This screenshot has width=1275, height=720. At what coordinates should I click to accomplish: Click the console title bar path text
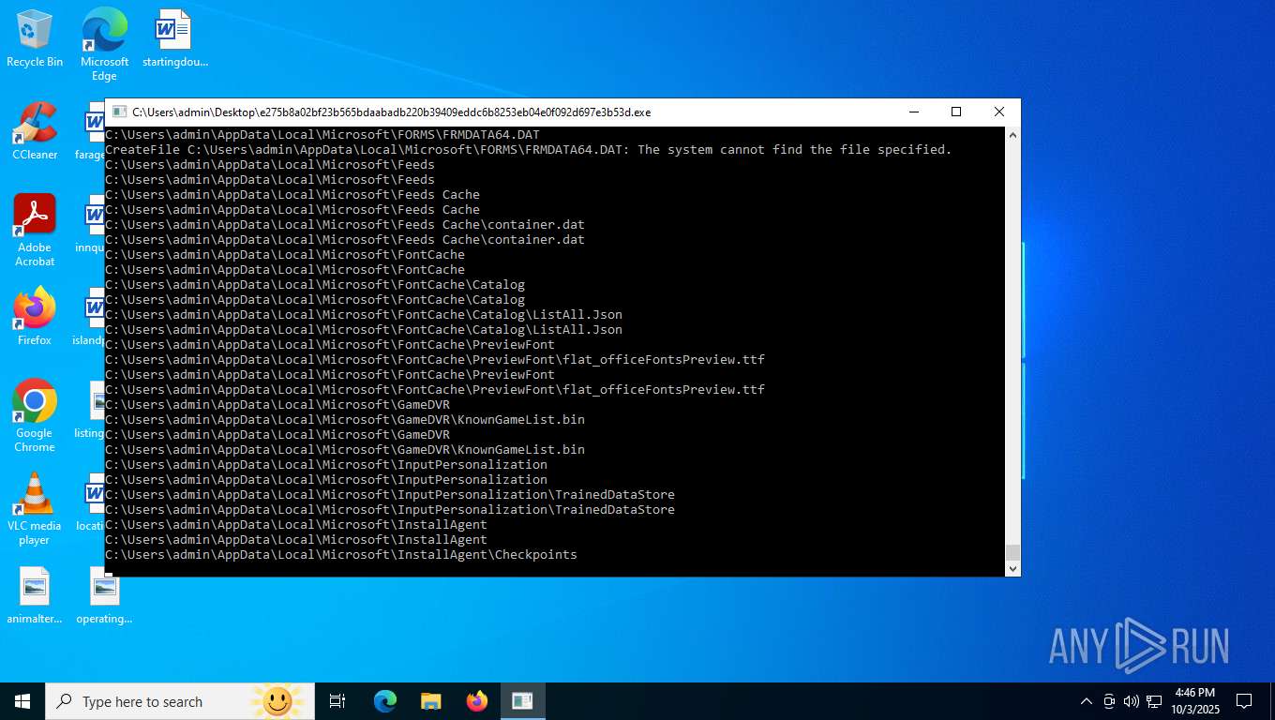(391, 112)
